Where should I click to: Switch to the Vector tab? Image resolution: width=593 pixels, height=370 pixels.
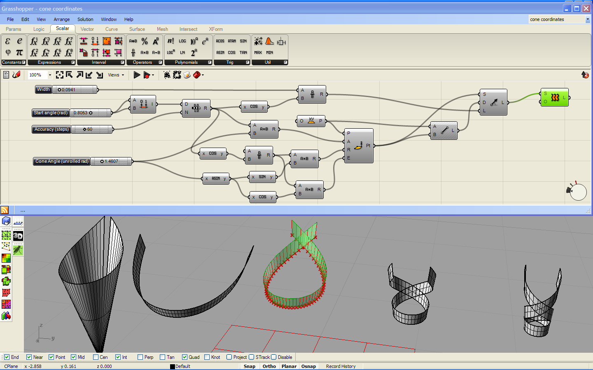(87, 29)
